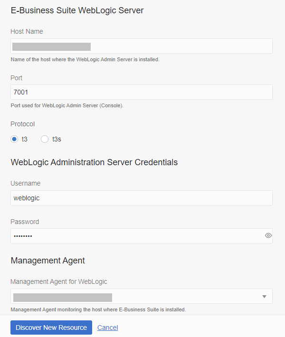This screenshot has width=285, height=337.
Task: Click the WebLogic Admin Server port hint text
Action: pyautogui.click(x=67, y=105)
